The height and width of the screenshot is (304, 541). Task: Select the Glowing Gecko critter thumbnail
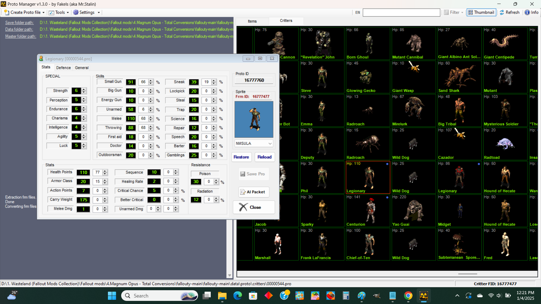[368, 77]
